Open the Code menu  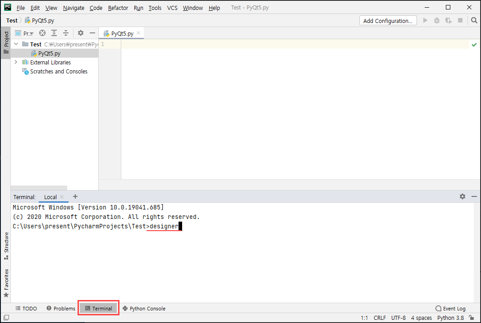click(x=96, y=8)
